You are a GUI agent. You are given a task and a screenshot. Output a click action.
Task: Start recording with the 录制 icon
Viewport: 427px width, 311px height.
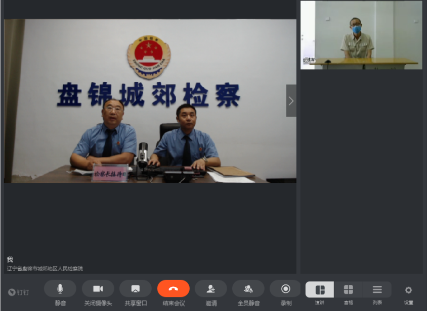tap(285, 289)
